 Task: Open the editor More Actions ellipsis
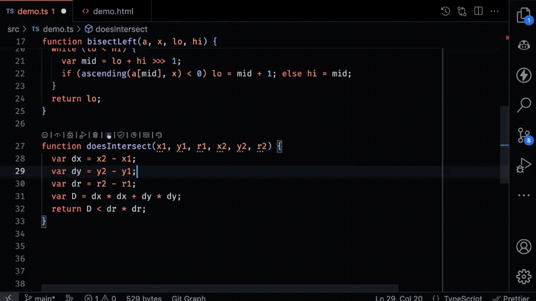[x=495, y=11]
